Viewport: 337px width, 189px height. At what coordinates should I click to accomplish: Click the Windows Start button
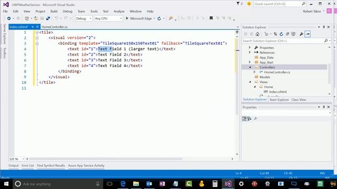pos(6,184)
